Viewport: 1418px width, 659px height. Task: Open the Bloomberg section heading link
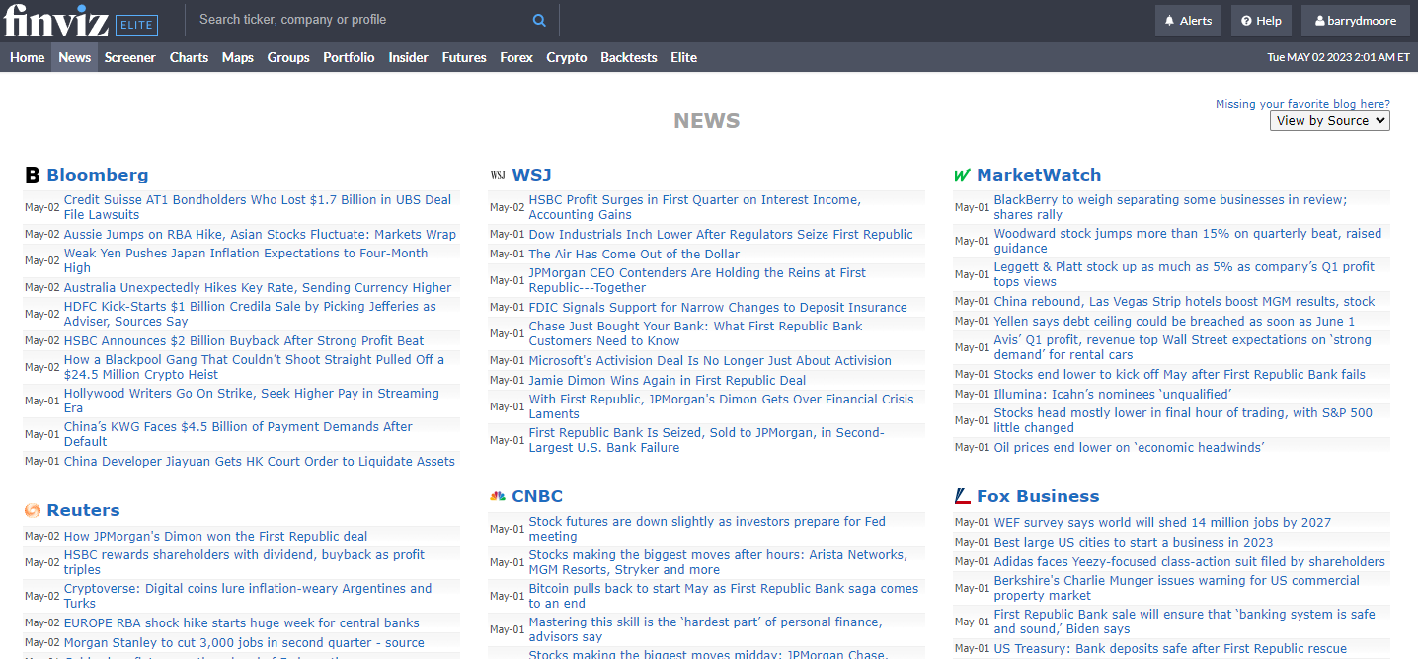pos(98,175)
